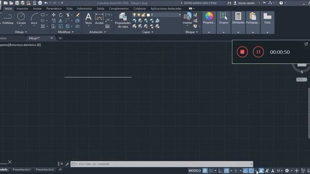Select the Array tool in Modificar
Screen dimensions: 310x174
(x=68, y=26)
